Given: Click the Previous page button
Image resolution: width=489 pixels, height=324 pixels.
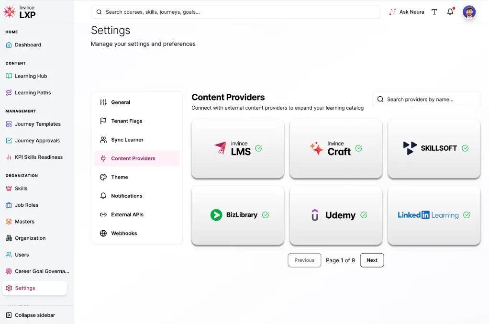Looking at the screenshot, I should [x=304, y=260].
